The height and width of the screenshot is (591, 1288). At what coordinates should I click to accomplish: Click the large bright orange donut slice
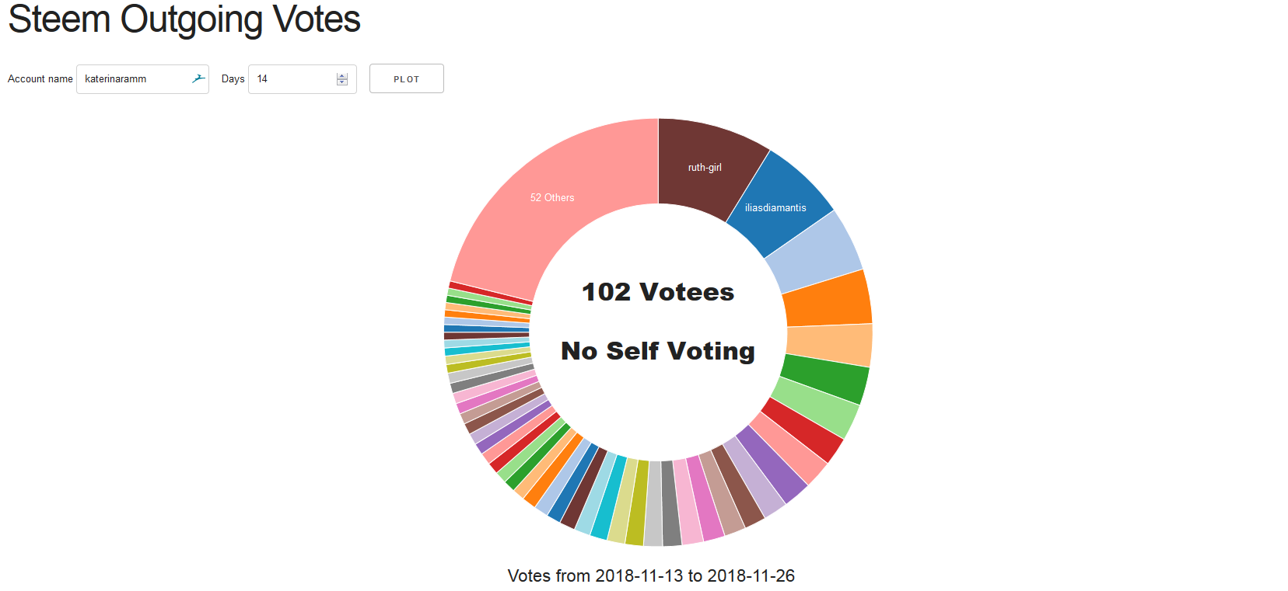pos(828,299)
